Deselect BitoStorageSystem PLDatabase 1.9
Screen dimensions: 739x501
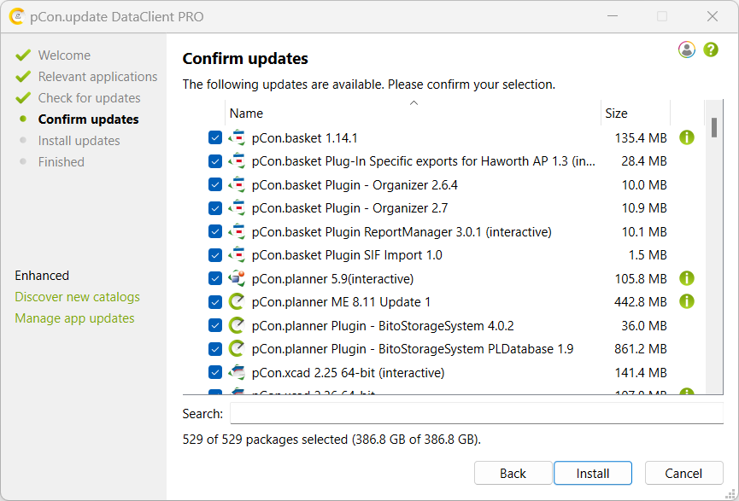(215, 349)
